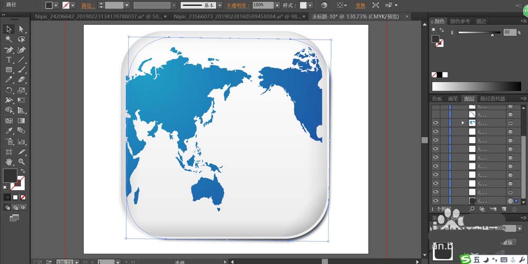The height and width of the screenshot is (264, 528).
Task: Open the Color panel flyout menu
Action: [x=523, y=21]
